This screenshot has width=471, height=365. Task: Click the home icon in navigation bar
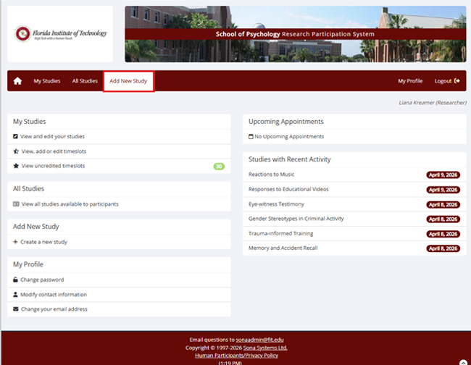click(x=17, y=81)
